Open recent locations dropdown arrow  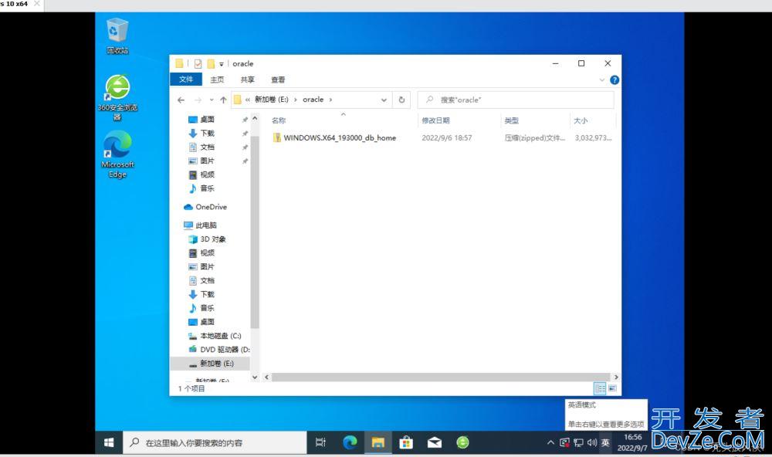pyautogui.click(x=212, y=100)
